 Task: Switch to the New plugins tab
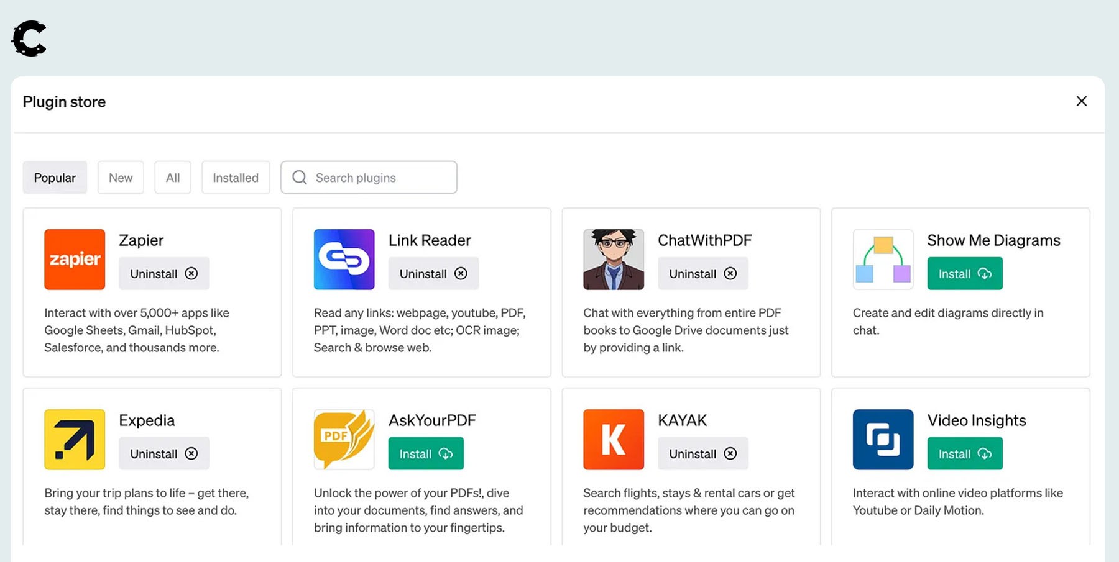121,177
